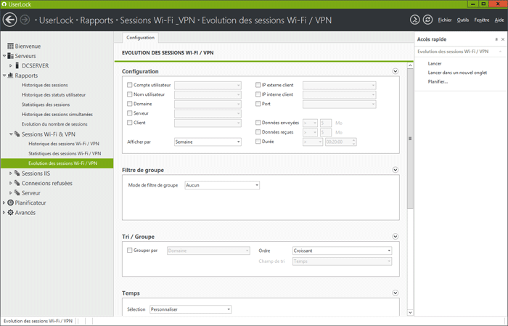Close the Accès rapide panel

(x=503, y=39)
